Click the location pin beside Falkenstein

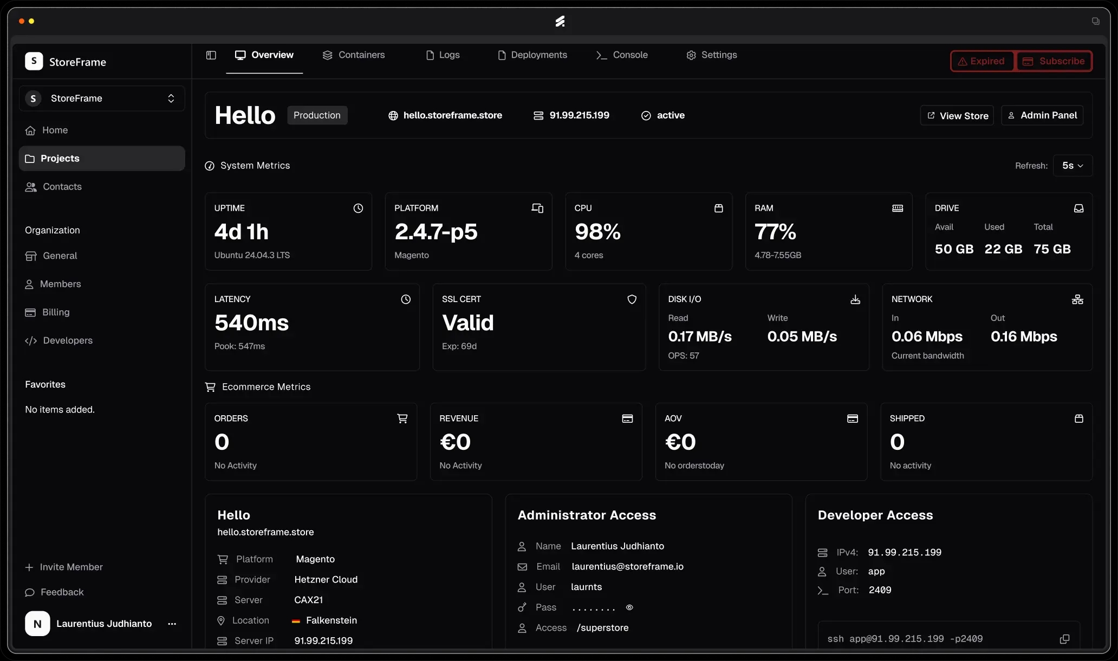click(x=220, y=620)
